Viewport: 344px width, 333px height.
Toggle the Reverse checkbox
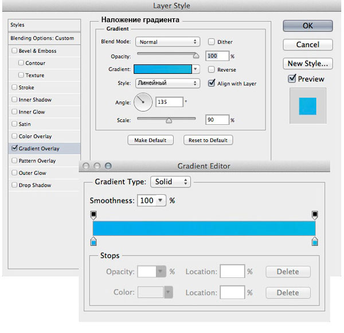coord(211,69)
